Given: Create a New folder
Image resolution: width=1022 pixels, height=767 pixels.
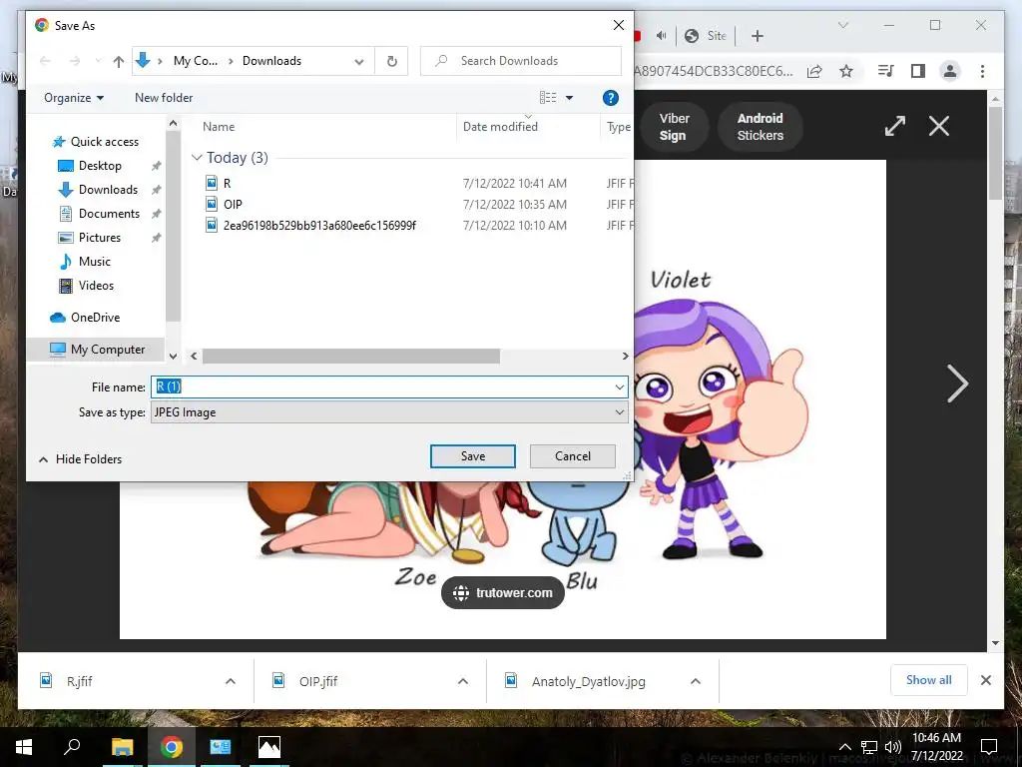Looking at the screenshot, I should point(164,98).
